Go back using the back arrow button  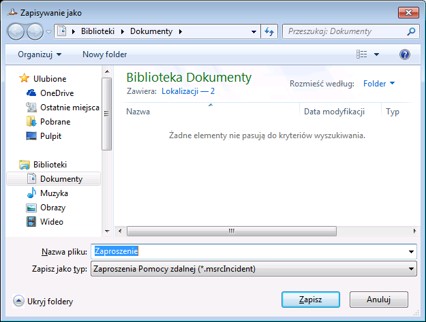point(16,31)
